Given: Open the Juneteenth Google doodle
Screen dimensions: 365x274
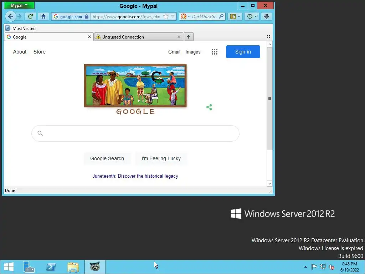Looking at the screenshot, I should coord(135,89).
